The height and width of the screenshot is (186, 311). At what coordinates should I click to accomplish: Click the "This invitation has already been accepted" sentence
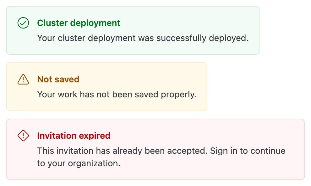pyautogui.click(x=122, y=151)
